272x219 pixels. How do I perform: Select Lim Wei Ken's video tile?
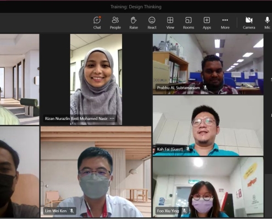pyautogui.click(x=96, y=172)
